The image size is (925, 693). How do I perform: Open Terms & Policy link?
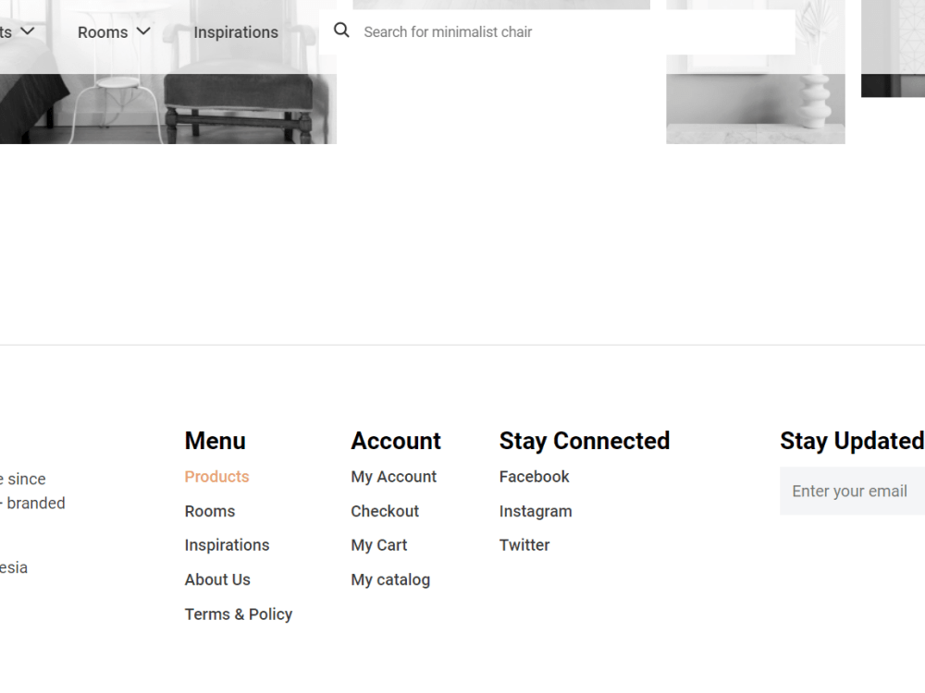pyautogui.click(x=239, y=614)
